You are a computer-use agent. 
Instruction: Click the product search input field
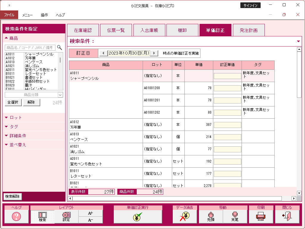pos(30,47)
